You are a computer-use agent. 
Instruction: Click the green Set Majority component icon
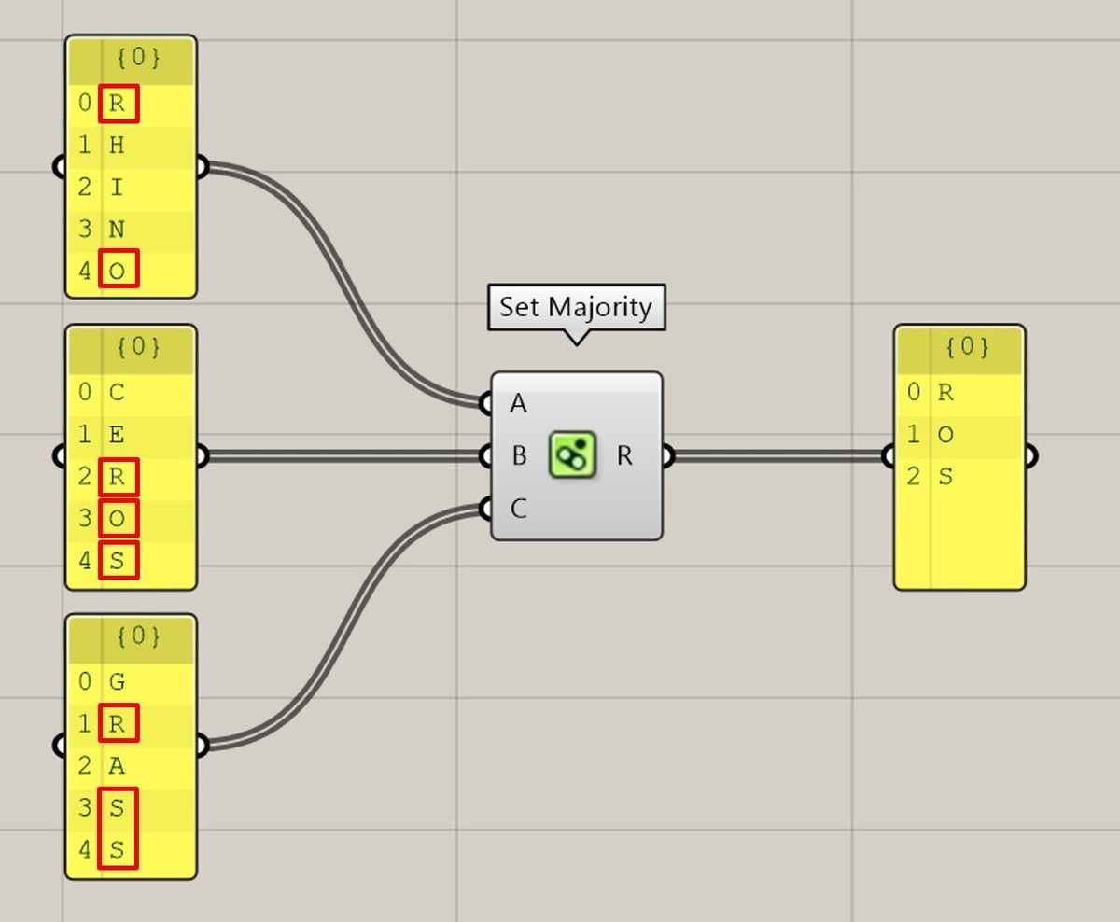(573, 455)
